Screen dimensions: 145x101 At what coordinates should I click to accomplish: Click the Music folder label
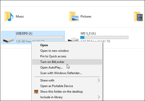click(20, 16)
